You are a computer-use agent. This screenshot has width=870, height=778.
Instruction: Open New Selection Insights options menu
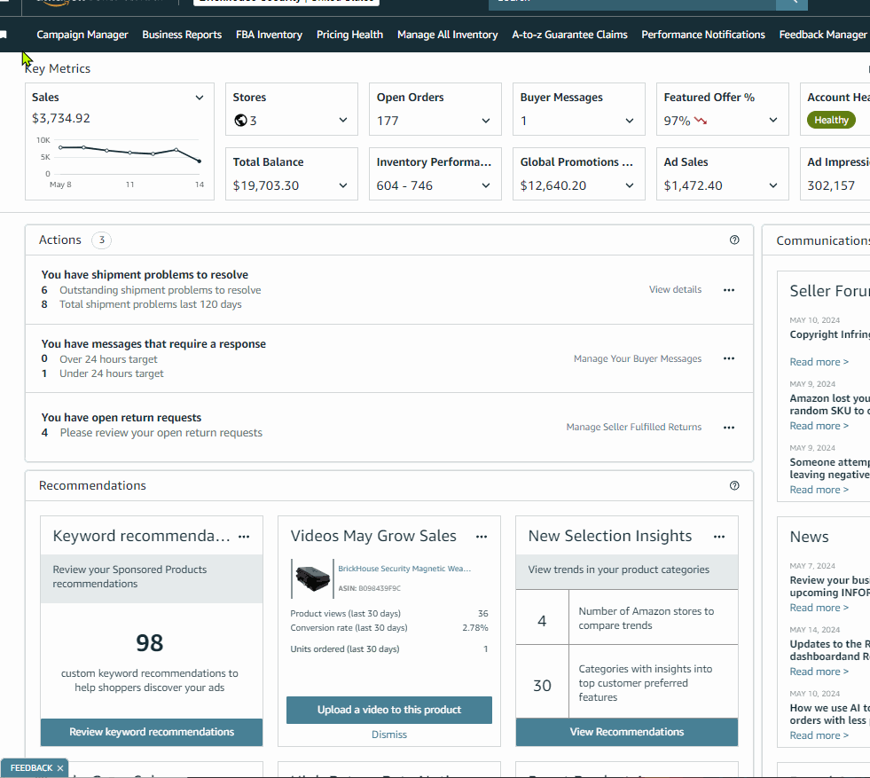[719, 537]
